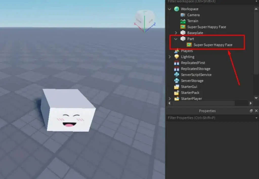Image resolution: width=259 pixels, height=179 pixels.
Task: Select the StarterGui folder icon
Action: tap(177, 86)
